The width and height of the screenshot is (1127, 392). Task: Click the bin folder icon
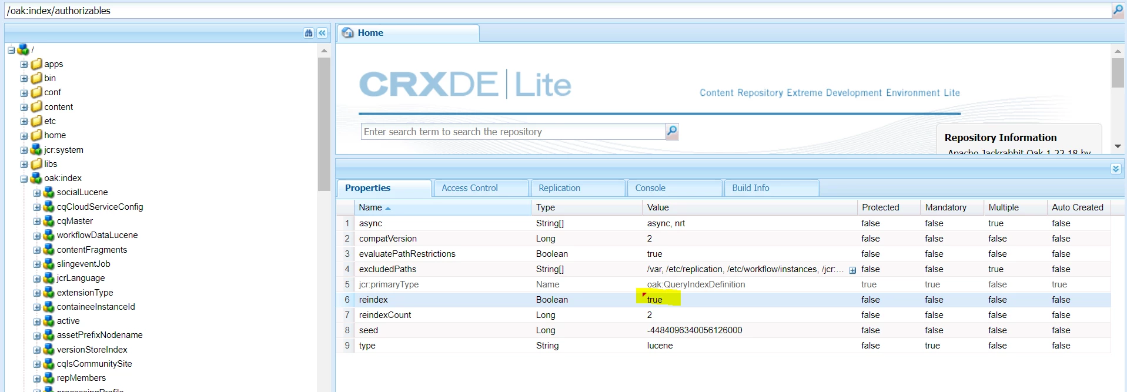tap(36, 78)
